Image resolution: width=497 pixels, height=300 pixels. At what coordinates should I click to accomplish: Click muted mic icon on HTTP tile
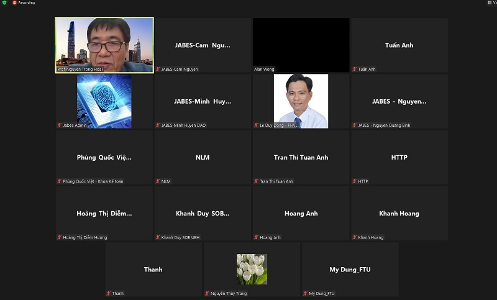click(x=355, y=181)
